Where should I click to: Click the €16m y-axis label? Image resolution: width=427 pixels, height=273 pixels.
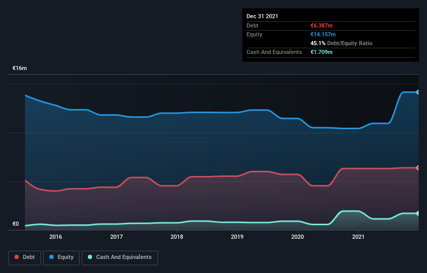20,68
